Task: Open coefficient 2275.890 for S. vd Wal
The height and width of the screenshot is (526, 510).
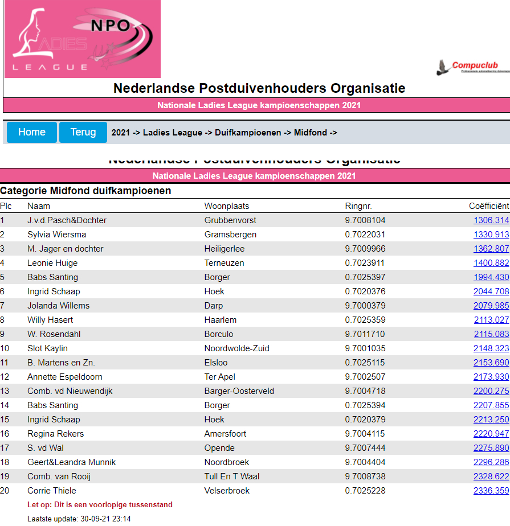Action: [491, 448]
